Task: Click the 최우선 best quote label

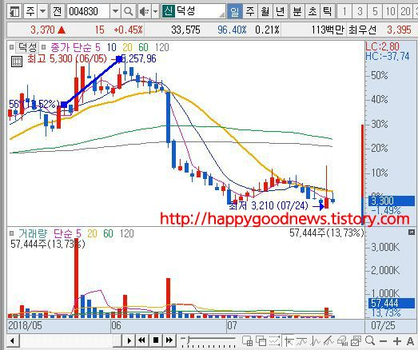Action: click(x=362, y=30)
